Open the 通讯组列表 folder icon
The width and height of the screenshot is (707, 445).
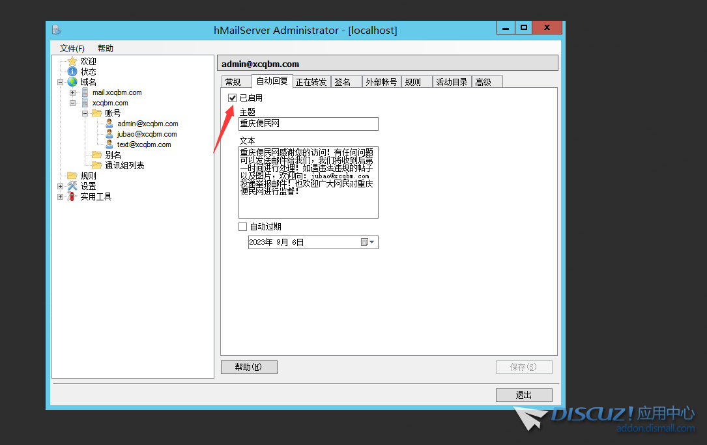point(96,165)
